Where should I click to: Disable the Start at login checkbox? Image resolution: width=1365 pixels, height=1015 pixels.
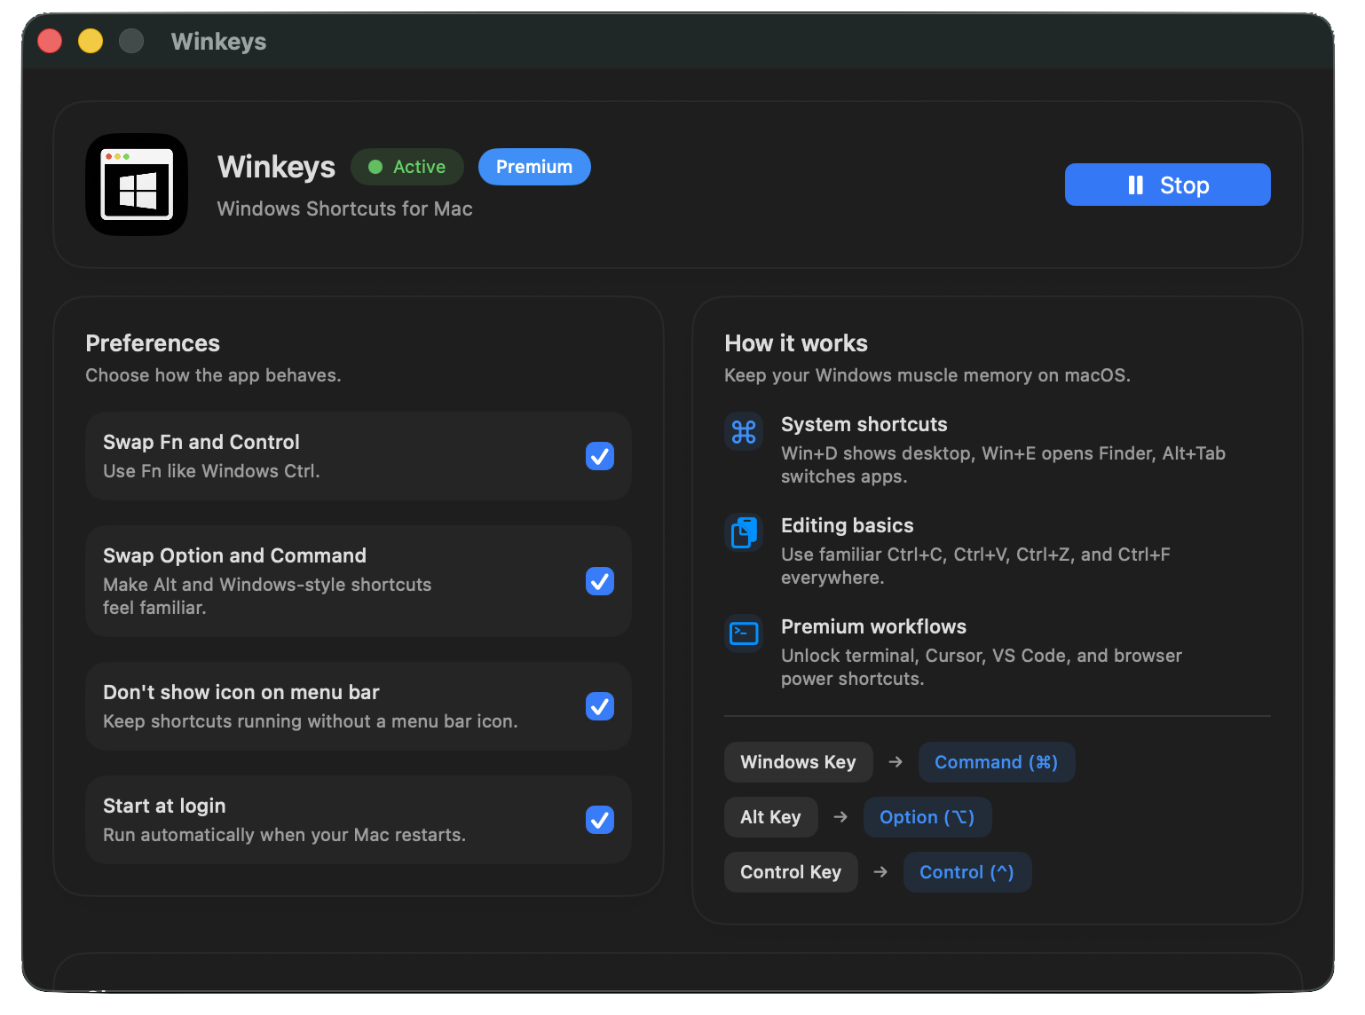tap(600, 820)
